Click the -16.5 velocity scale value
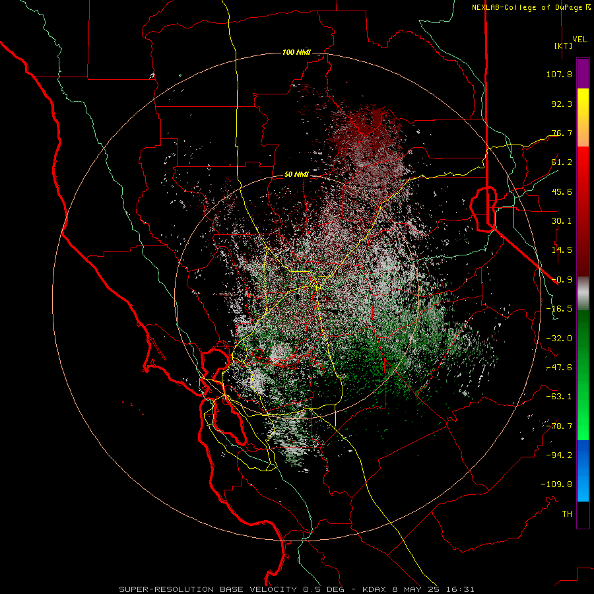594x594 pixels. [559, 309]
